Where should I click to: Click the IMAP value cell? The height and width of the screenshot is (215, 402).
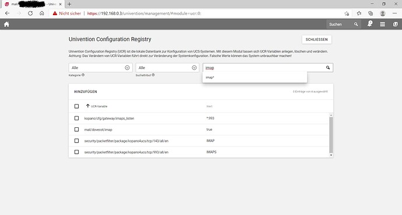[x=210, y=141]
